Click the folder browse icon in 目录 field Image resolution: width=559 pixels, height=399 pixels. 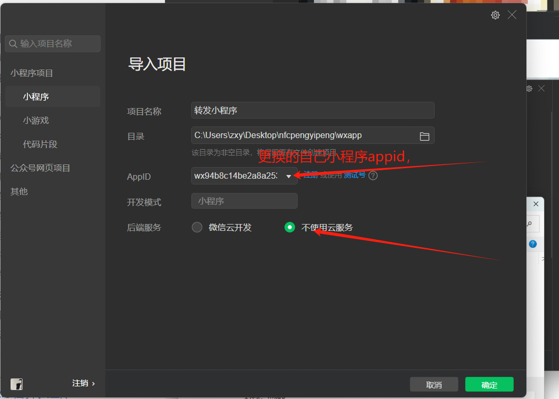point(424,136)
